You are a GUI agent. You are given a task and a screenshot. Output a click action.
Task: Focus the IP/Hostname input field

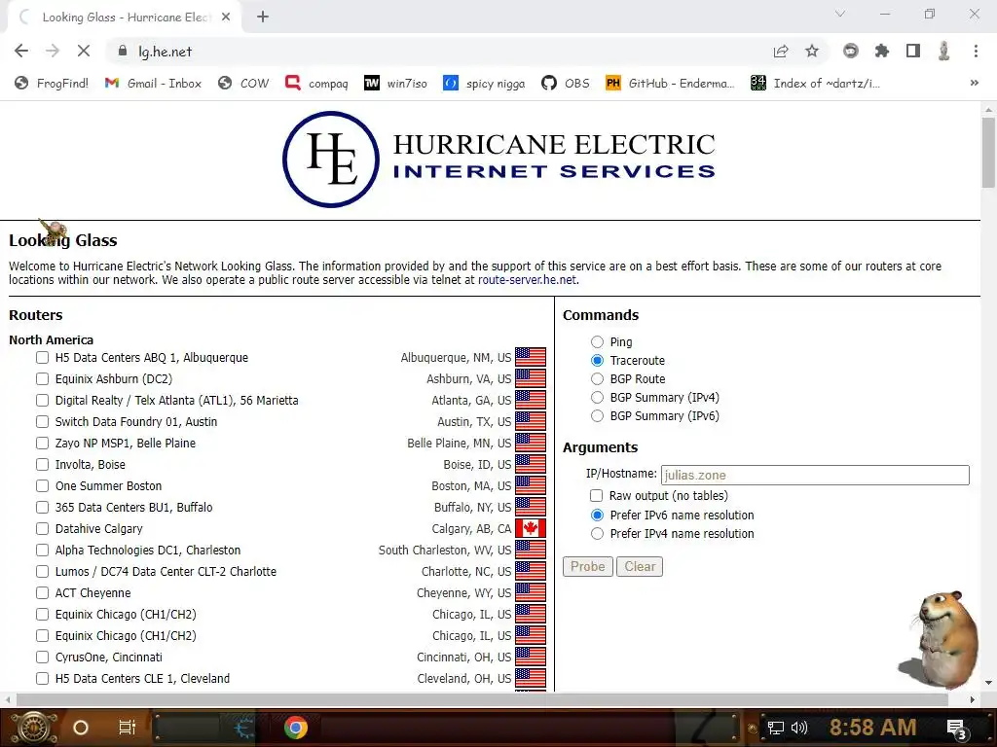tap(815, 475)
